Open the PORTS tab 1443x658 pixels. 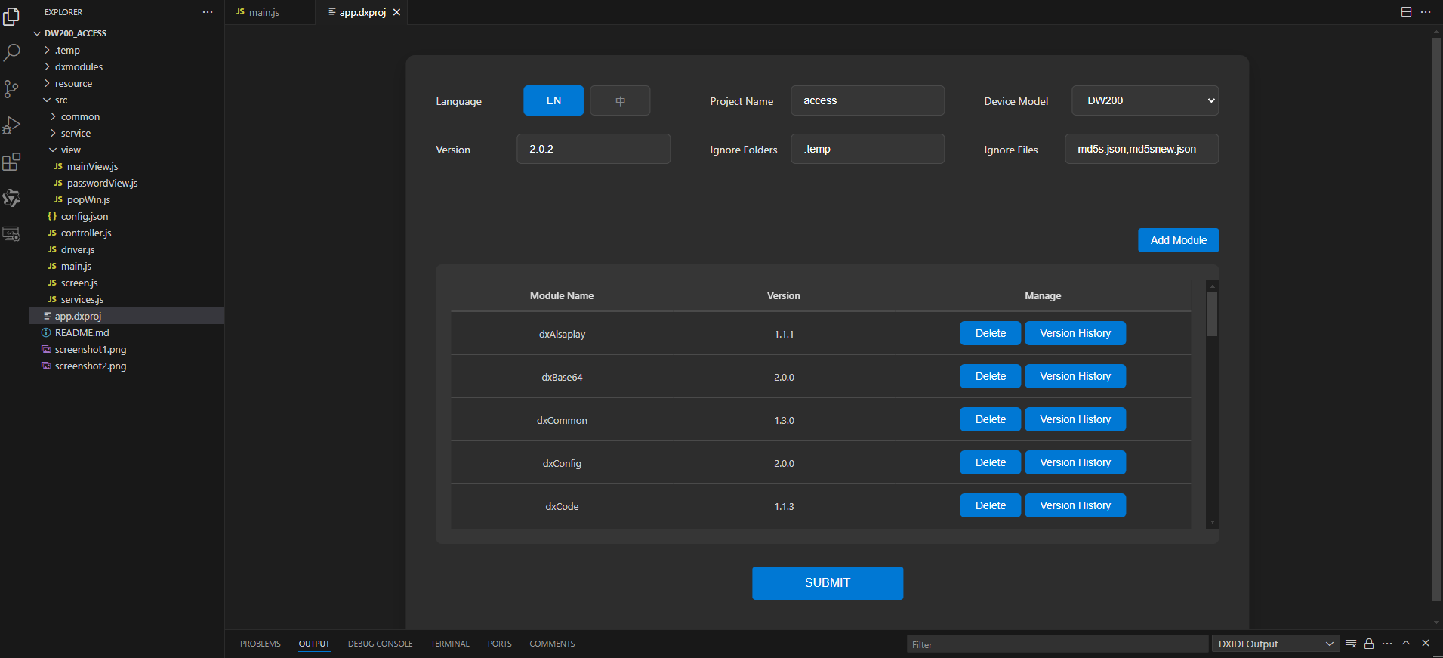click(x=499, y=644)
